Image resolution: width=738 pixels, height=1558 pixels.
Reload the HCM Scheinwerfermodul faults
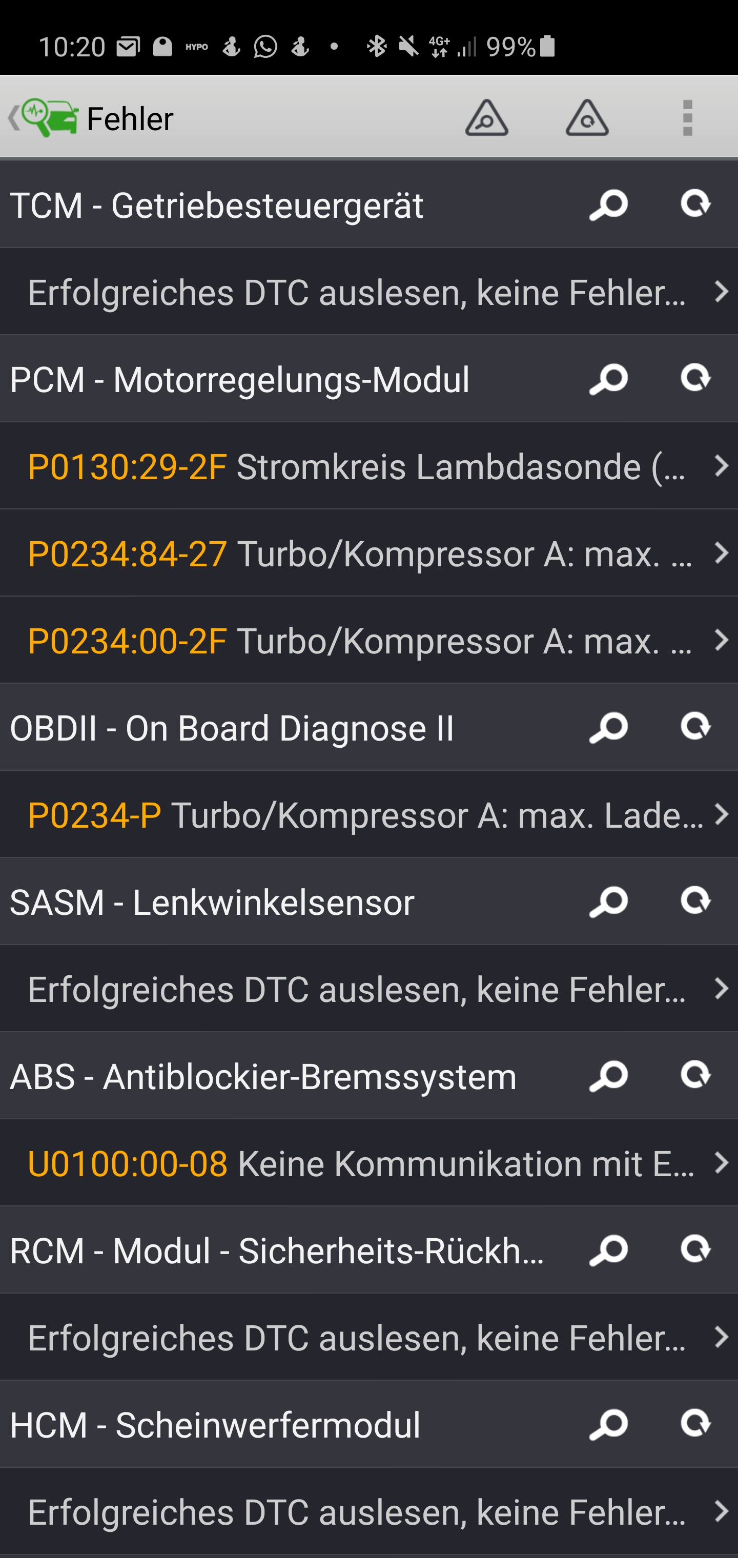tap(695, 1423)
